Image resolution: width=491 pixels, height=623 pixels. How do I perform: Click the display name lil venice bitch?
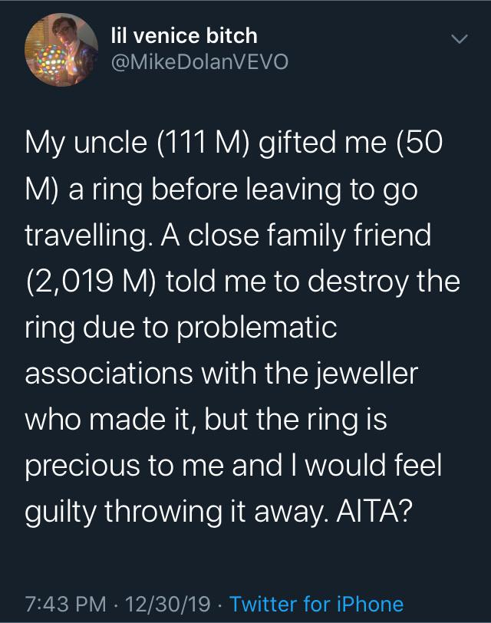pyautogui.click(x=184, y=36)
